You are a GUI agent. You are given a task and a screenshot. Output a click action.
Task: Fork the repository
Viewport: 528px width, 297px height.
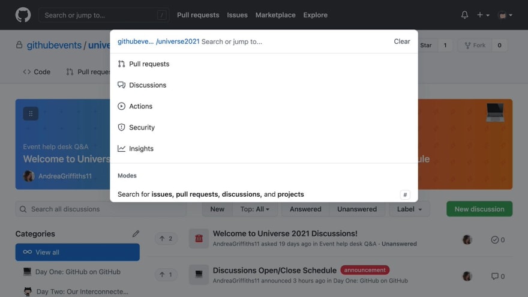(475, 45)
